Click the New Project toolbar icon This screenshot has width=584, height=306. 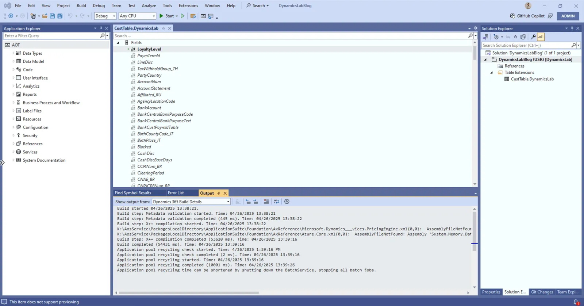click(33, 16)
